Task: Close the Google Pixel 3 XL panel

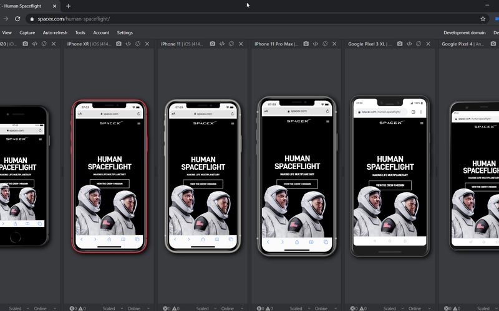Action: click(429, 44)
